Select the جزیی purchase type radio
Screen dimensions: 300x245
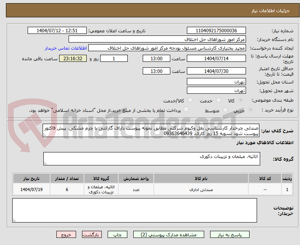tap(250, 110)
